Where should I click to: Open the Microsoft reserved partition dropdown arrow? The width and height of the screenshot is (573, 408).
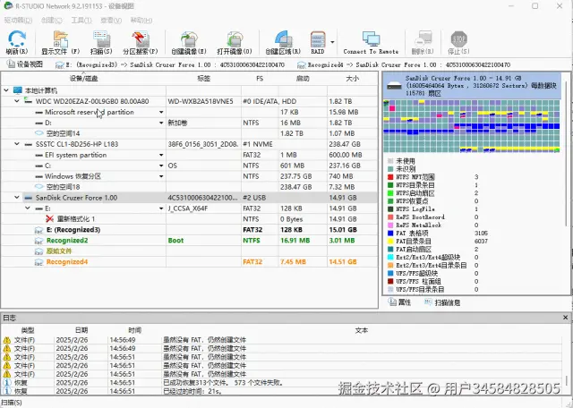(x=161, y=112)
